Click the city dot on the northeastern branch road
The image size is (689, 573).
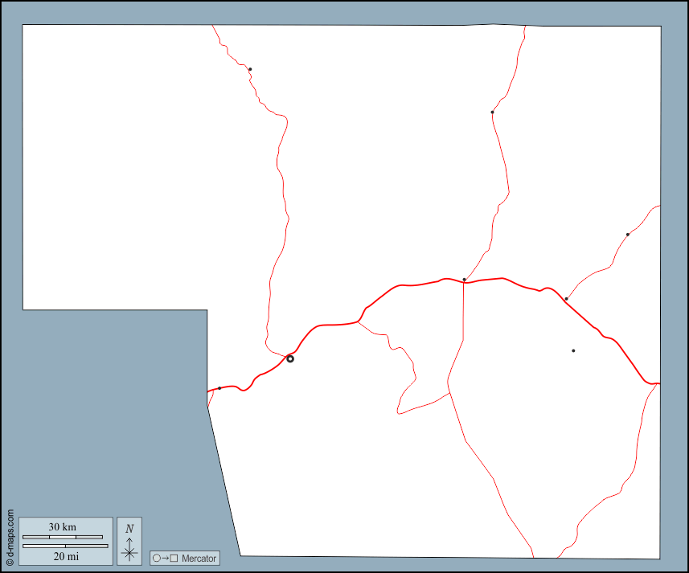click(x=628, y=235)
